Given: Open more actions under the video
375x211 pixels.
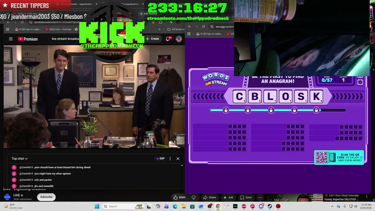Looking at the screenshot, I should click(260, 197).
